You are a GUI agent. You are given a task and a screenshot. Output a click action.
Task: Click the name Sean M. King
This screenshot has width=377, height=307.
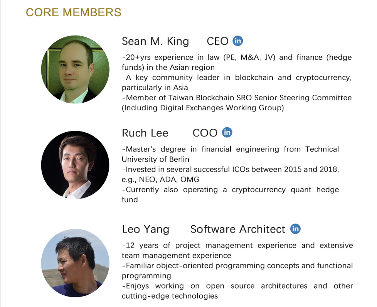(155, 41)
